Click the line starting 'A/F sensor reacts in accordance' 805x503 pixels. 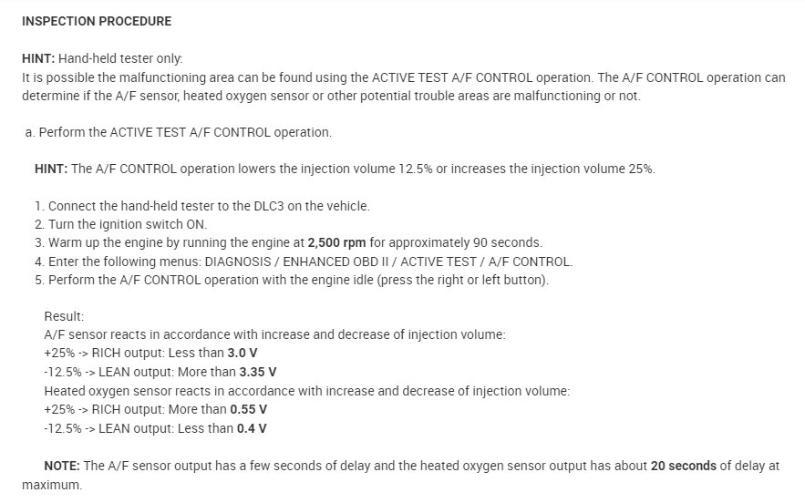(x=274, y=334)
